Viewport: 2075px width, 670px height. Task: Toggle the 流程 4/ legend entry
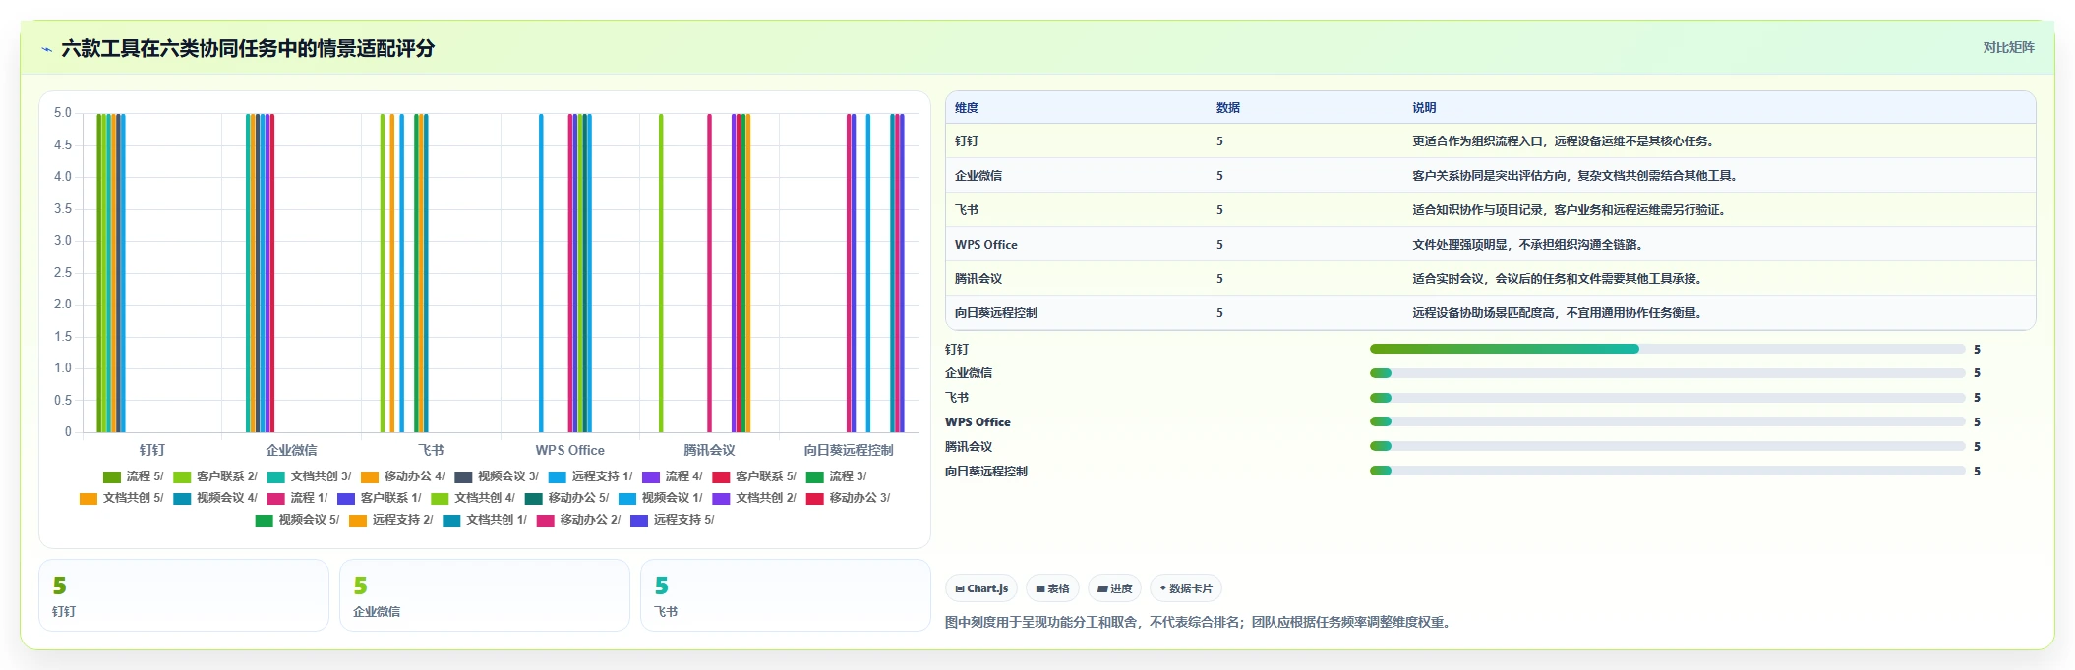click(x=673, y=476)
